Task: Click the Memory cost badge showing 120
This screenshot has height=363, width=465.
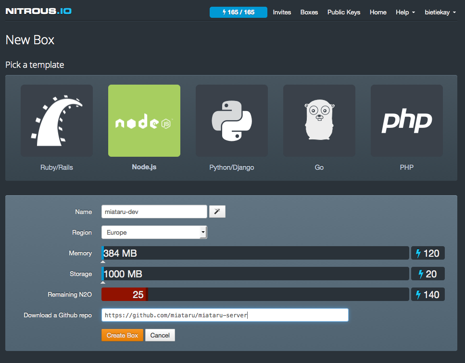Action: pos(427,253)
